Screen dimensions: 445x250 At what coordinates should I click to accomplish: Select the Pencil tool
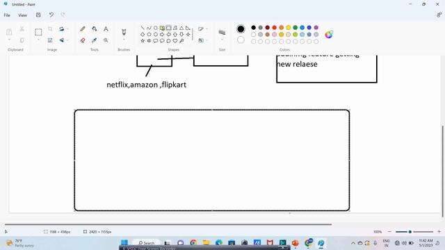point(83,29)
